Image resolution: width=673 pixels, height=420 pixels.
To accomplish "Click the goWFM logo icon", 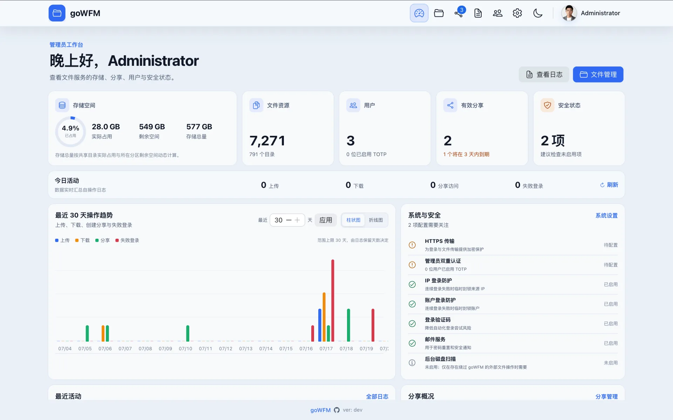I will 57,13.
